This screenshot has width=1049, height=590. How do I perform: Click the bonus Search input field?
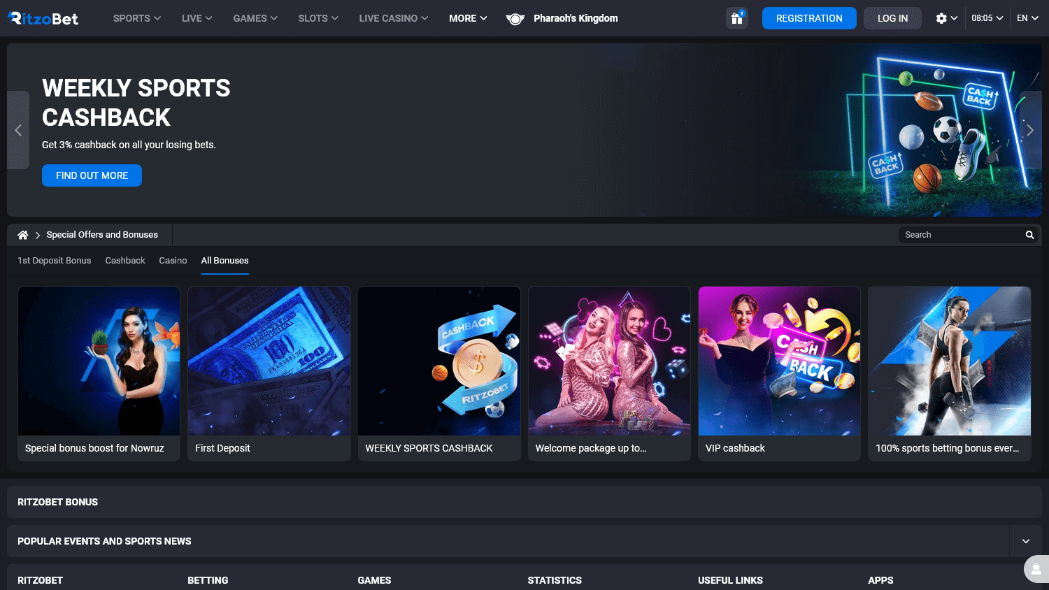coord(961,235)
